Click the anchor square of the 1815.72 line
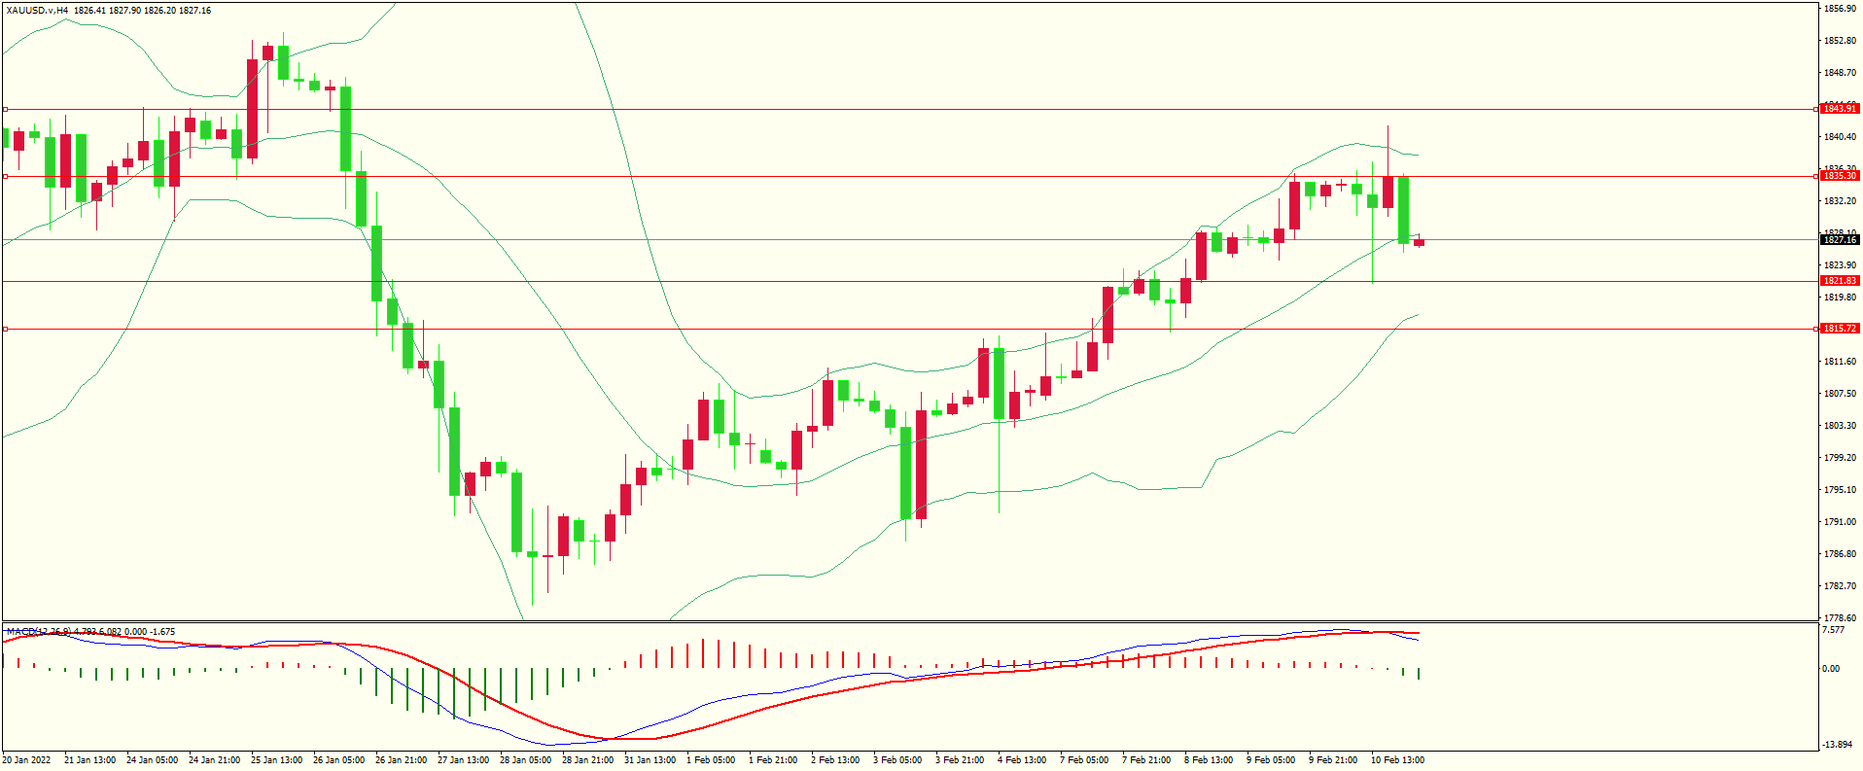Screen dimensions: 1863x771 point(5,329)
